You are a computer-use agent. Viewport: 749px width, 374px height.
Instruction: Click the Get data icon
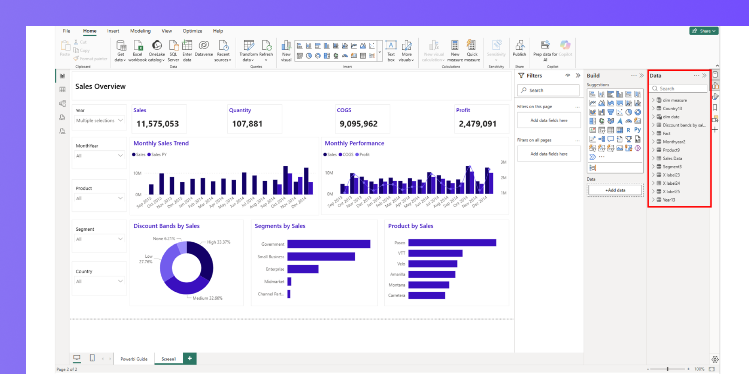coord(121,46)
